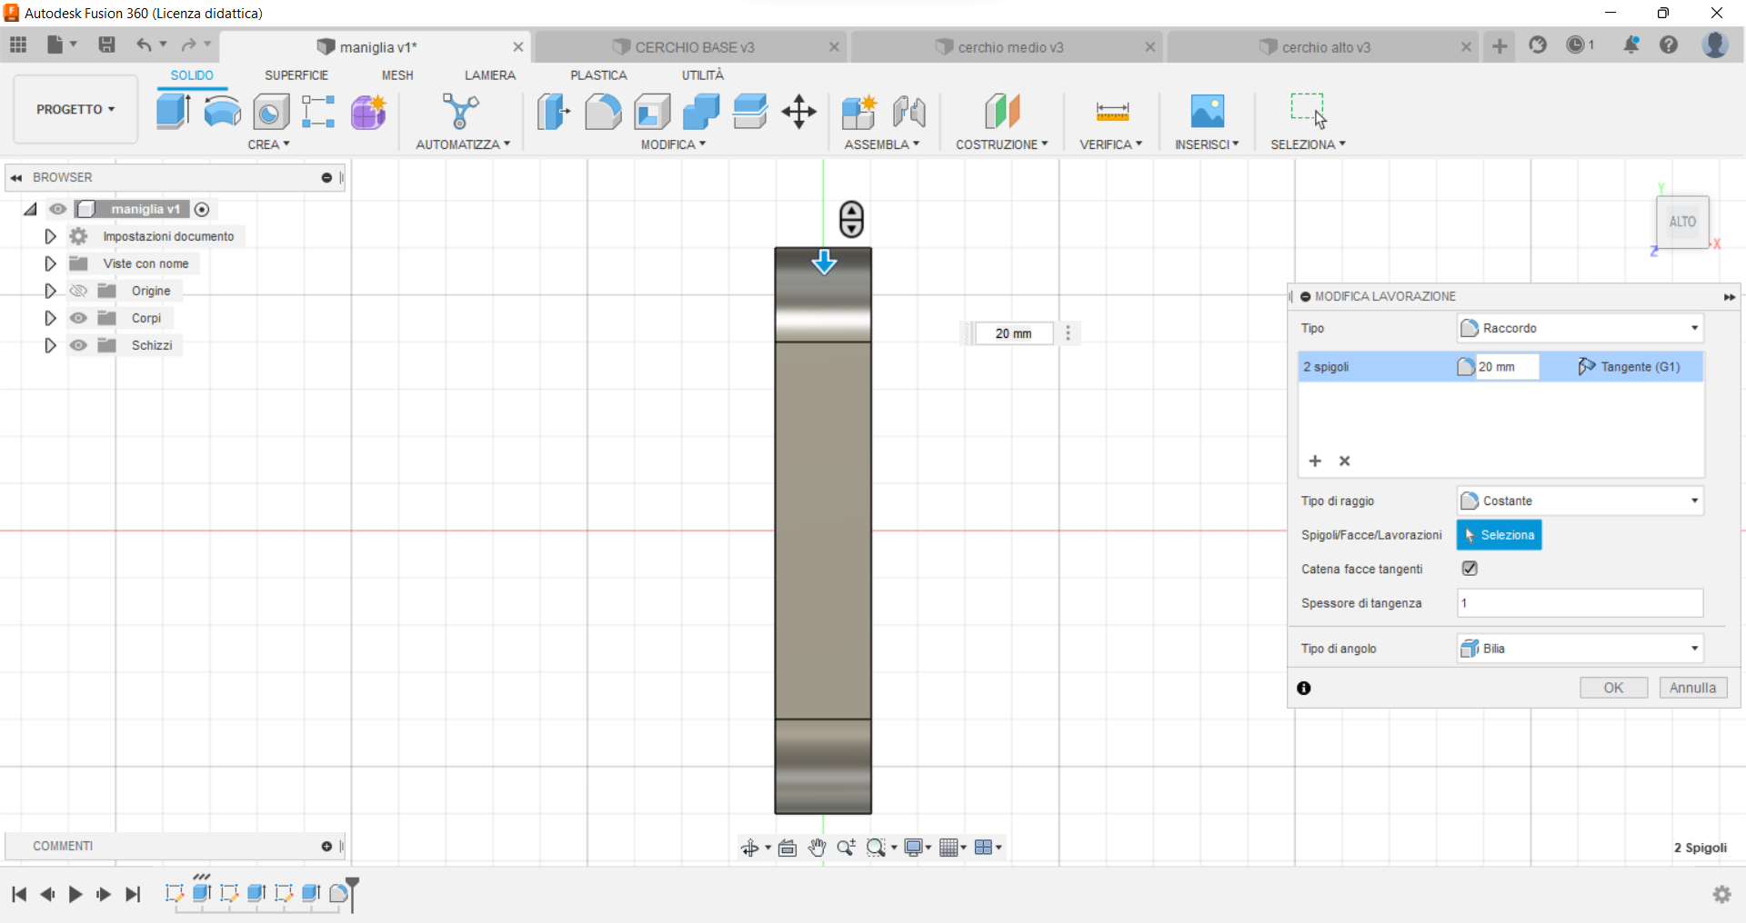Select the Extrude tool in the CREA group
Screen dimensions: 1746x923
[x=173, y=112]
